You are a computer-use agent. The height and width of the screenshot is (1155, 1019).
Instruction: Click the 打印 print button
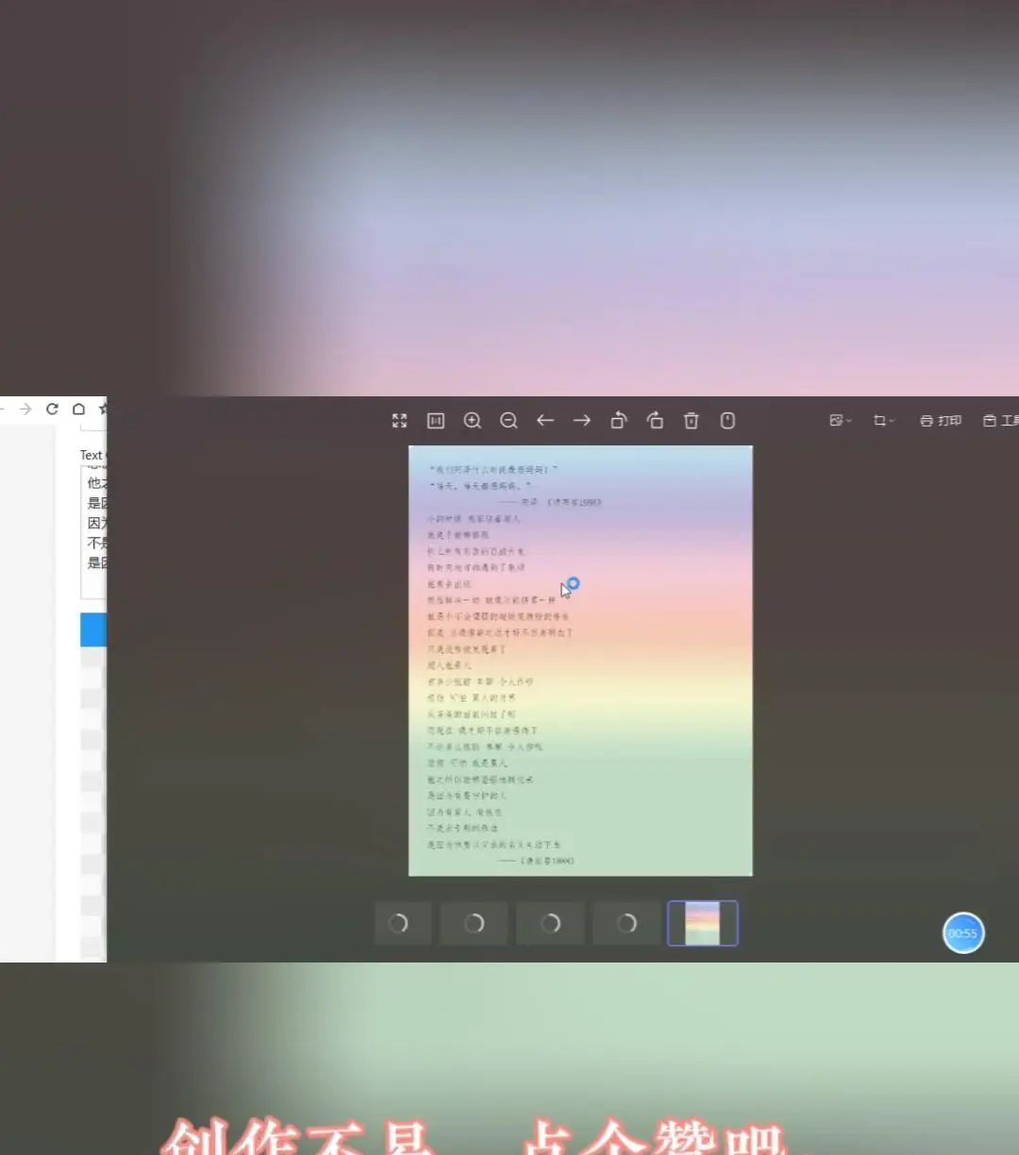coord(940,421)
